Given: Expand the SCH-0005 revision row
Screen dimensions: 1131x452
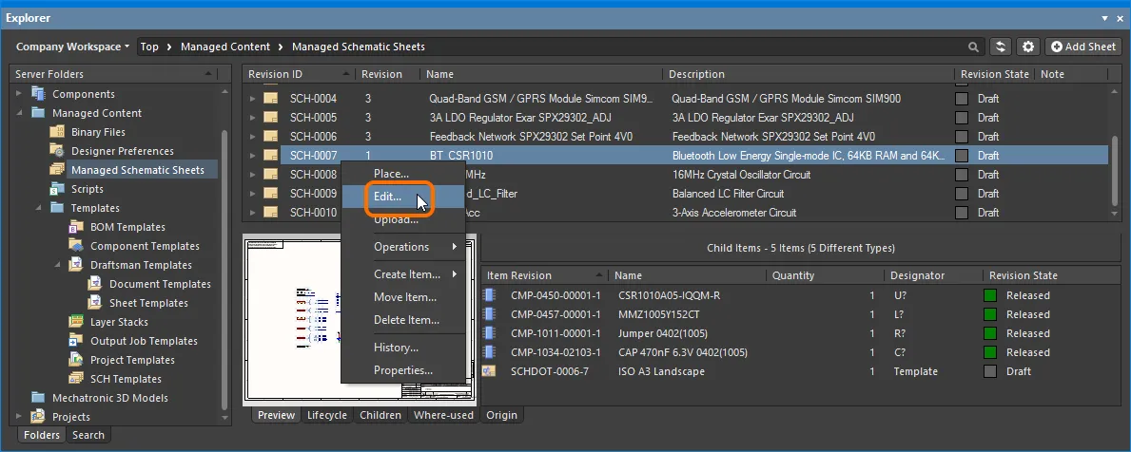Looking at the screenshot, I should pos(253,118).
